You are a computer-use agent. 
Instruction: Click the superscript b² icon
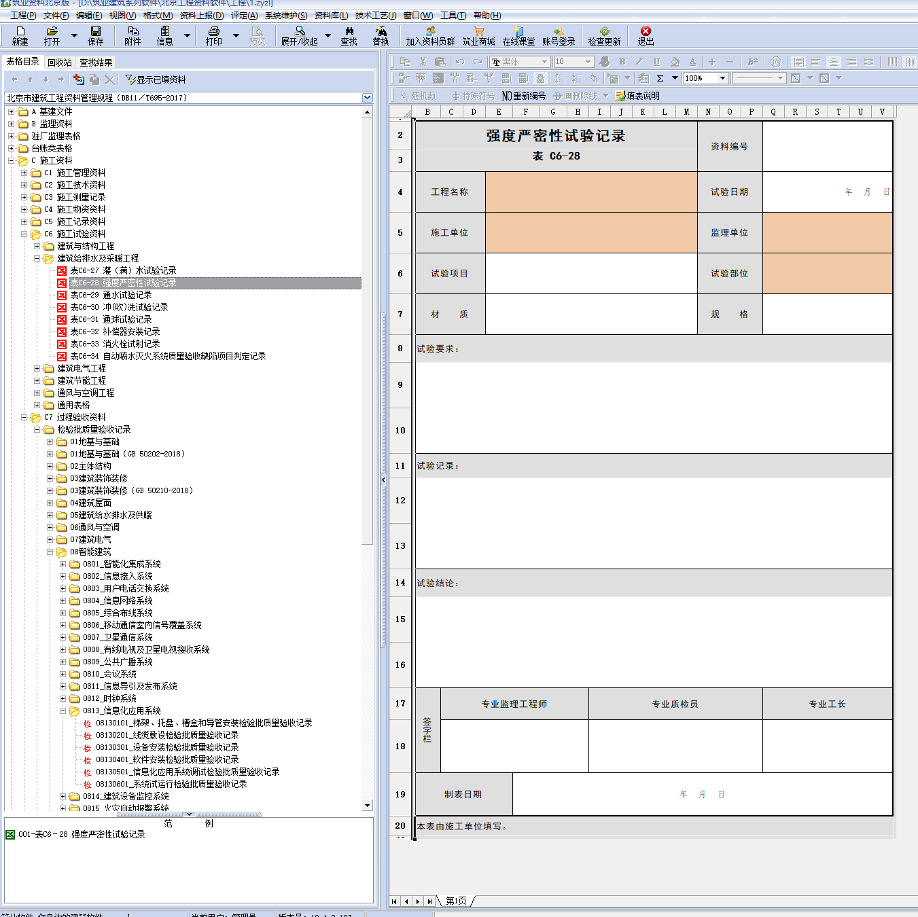coord(753,62)
